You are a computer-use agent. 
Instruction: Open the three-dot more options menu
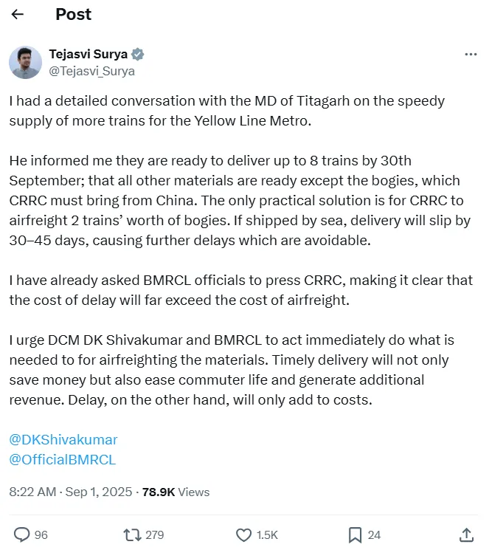point(471,55)
